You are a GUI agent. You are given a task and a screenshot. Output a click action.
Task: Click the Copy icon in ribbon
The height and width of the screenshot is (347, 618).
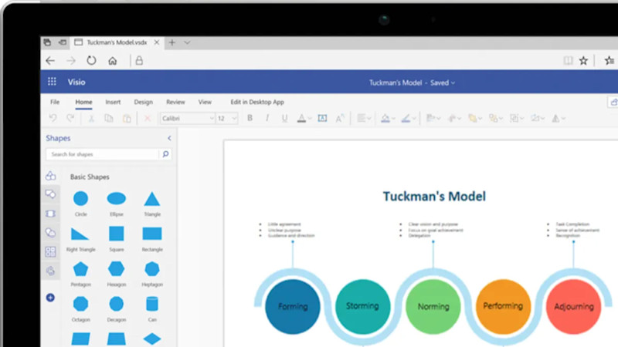pos(108,119)
